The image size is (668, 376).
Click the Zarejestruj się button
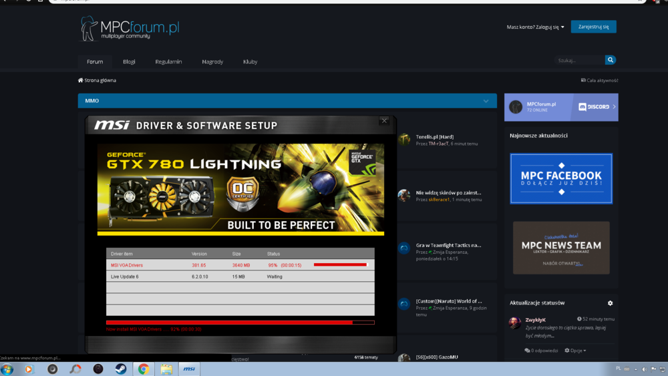593,27
